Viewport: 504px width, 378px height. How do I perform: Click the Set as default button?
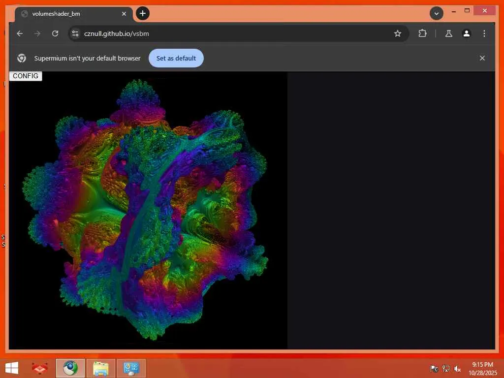point(176,58)
